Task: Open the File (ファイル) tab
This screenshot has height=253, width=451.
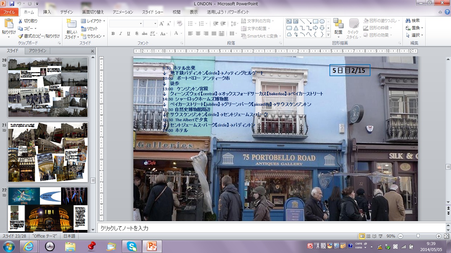Action: (9, 12)
